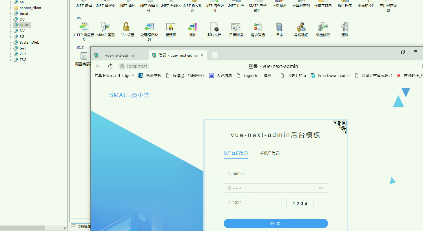Viewport: 423px width, 231px height.
Task: Switch to 手机号登录 login tab
Action: click(270, 153)
